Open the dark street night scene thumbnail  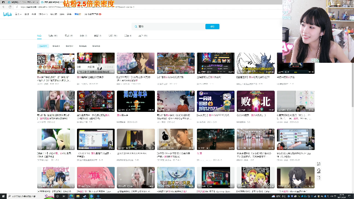[x=215, y=139]
